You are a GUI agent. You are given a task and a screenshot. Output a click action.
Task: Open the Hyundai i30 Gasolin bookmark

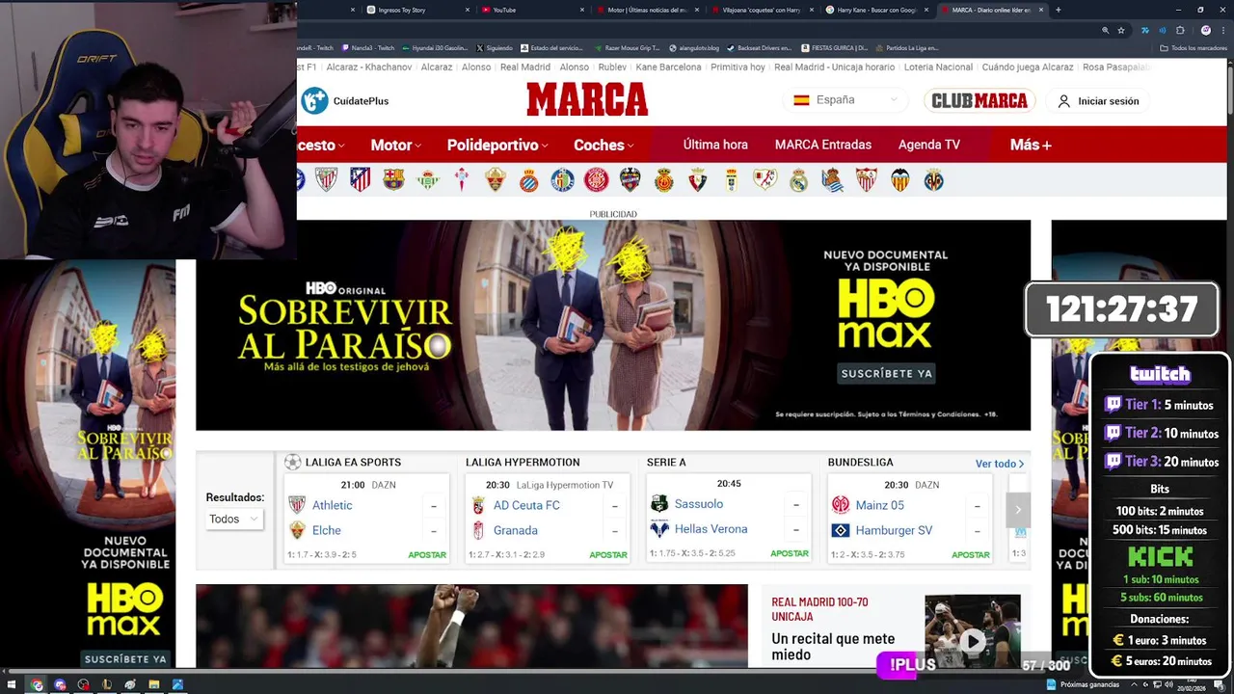click(x=435, y=47)
